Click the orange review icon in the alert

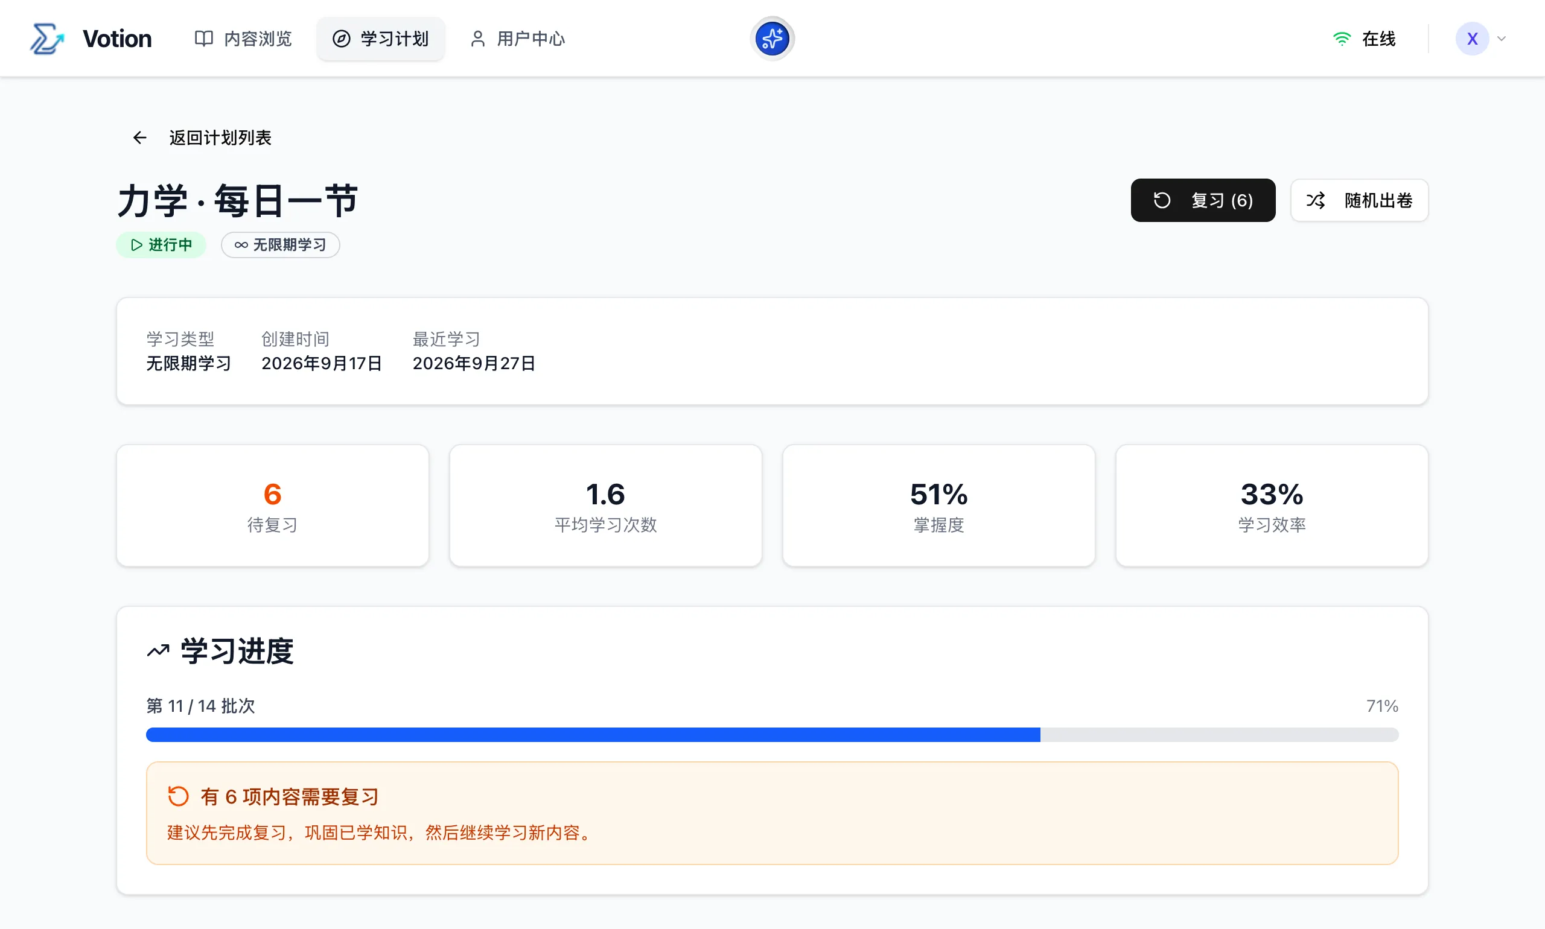click(x=179, y=796)
